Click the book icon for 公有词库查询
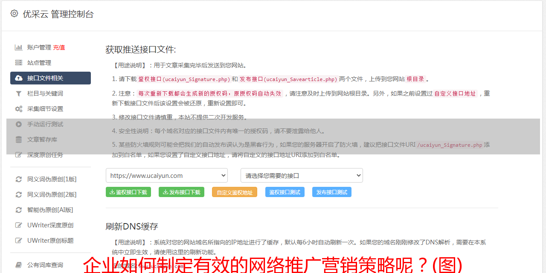Image resolution: width=546 pixels, height=273 pixels. [x=19, y=265]
